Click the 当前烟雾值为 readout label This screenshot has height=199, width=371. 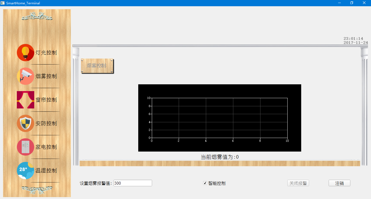219,157
